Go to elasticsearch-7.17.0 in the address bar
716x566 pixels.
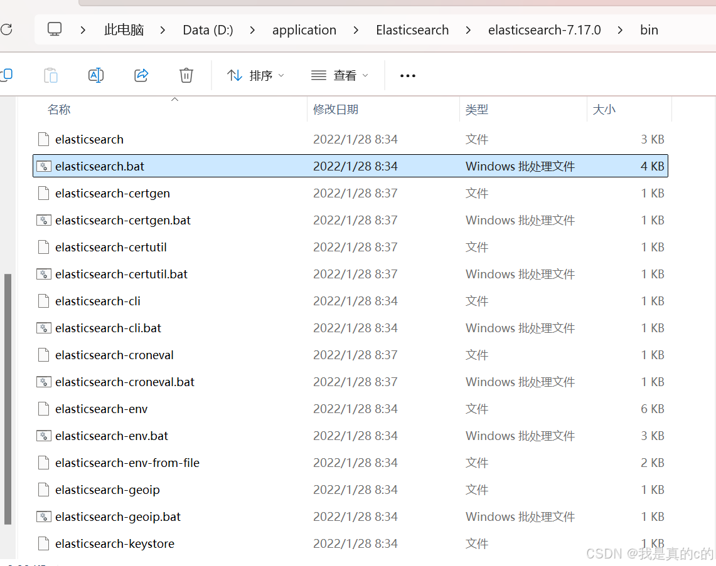544,30
